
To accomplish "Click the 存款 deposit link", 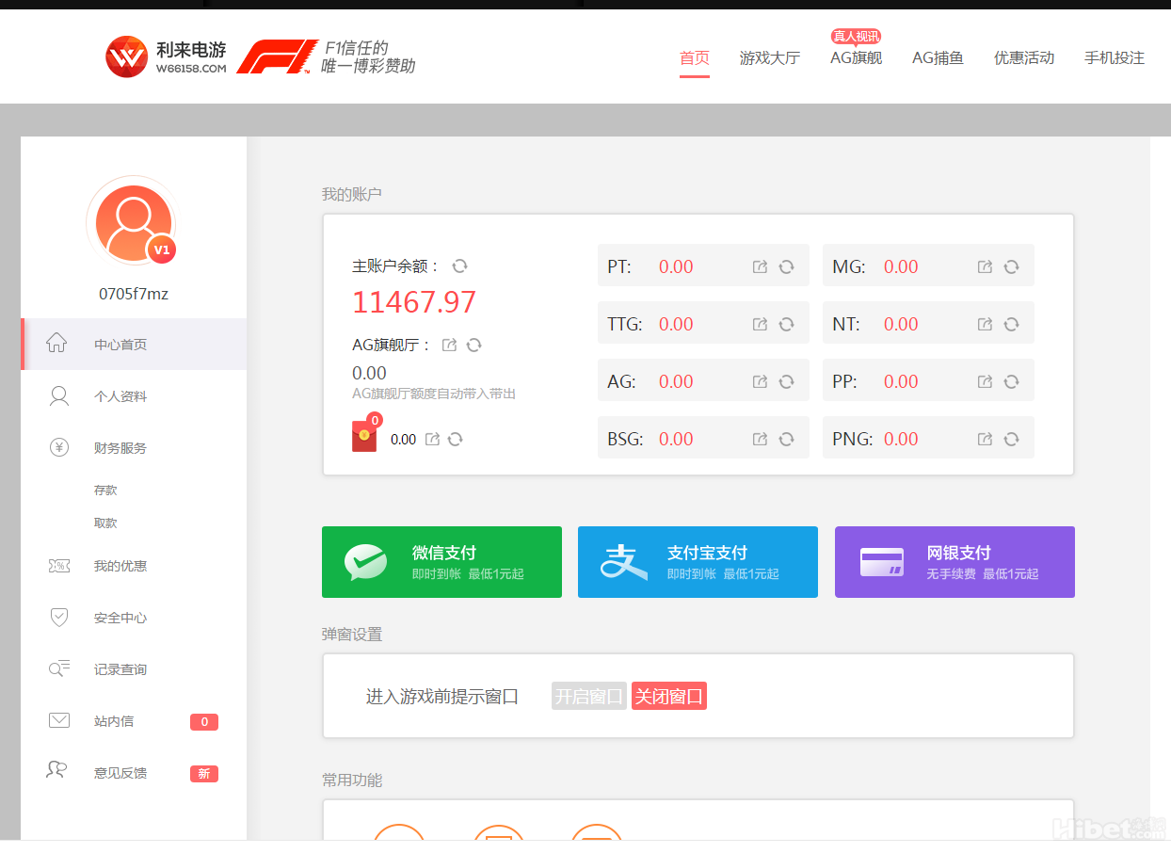I will [x=105, y=491].
